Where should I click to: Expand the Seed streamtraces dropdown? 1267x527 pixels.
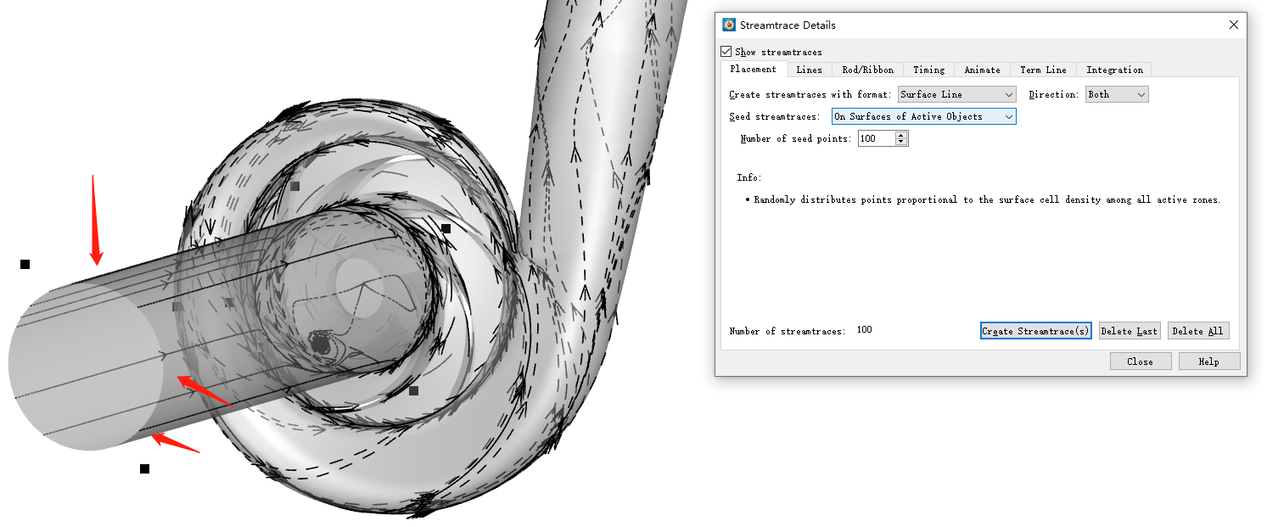pyautogui.click(x=923, y=116)
